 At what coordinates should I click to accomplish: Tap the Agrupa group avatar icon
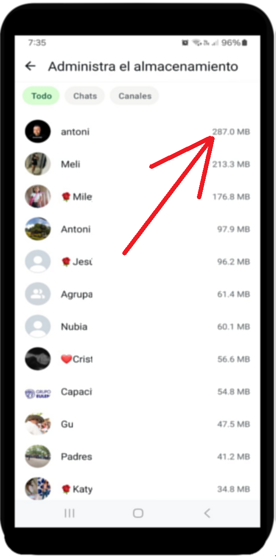[x=38, y=294]
